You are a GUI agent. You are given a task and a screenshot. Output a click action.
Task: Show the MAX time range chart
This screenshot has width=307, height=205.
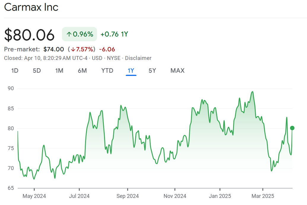[x=177, y=71]
